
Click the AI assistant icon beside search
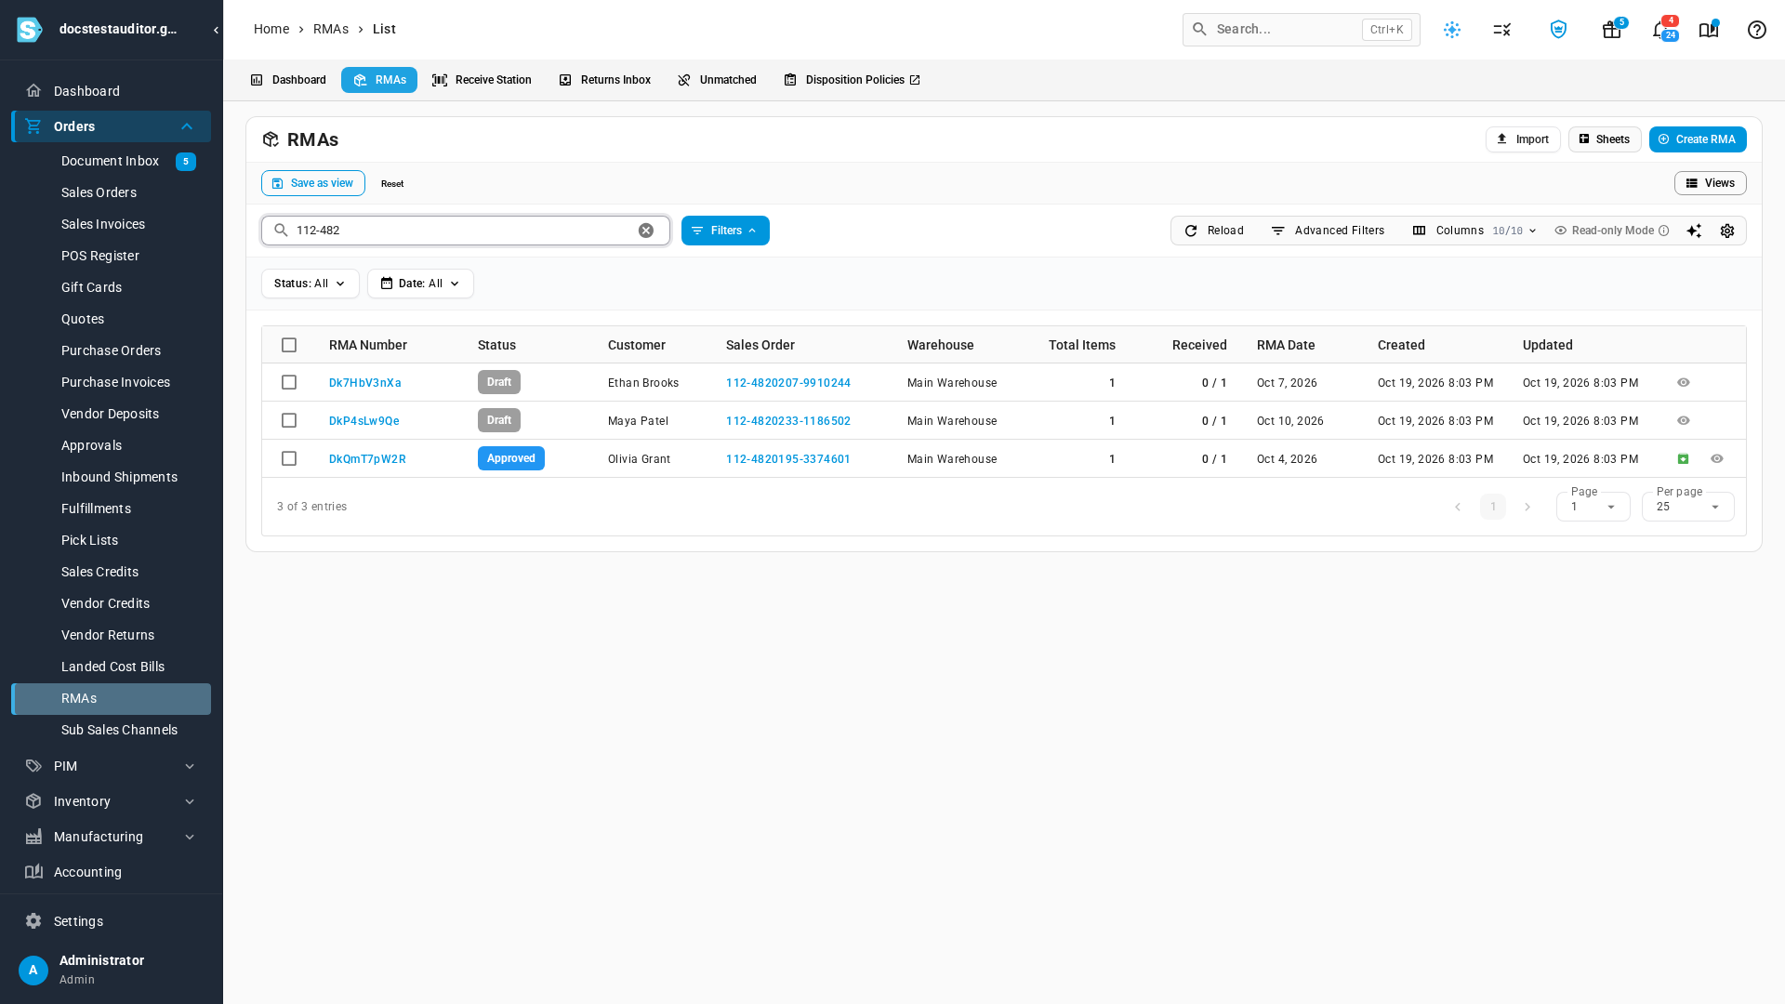click(x=1452, y=30)
